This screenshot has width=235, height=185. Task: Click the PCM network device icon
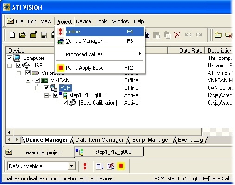click(x=54, y=88)
